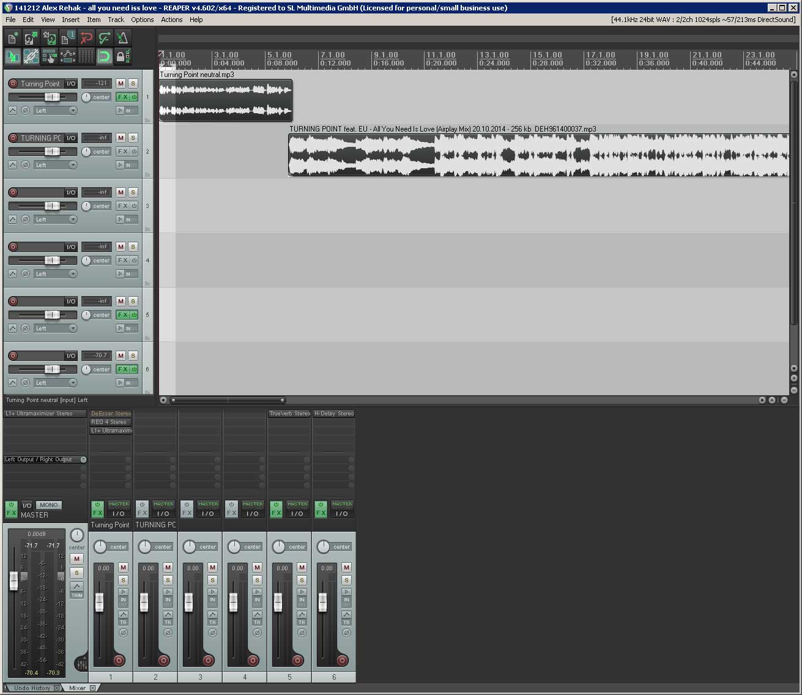Open Project settings toolbar icon
The image size is (802, 695).
(x=67, y=39)
